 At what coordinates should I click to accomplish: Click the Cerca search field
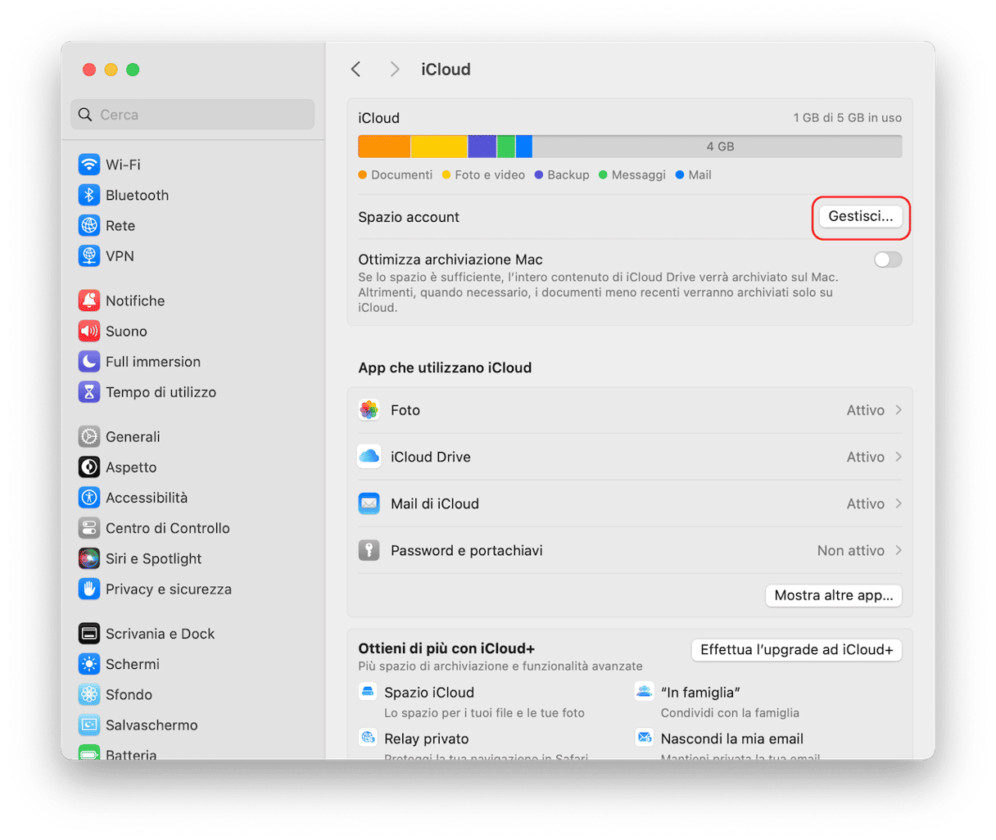pos(192,115)
